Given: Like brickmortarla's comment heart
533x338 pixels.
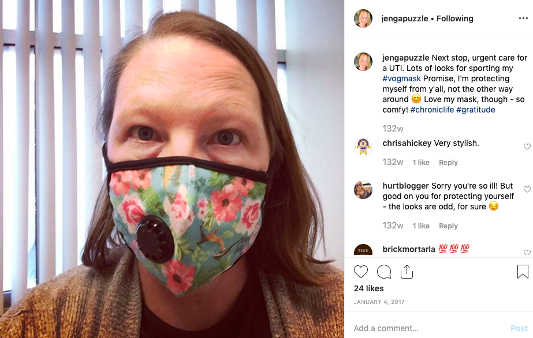Looking at the screenshot, I should [x=527, y=252].
